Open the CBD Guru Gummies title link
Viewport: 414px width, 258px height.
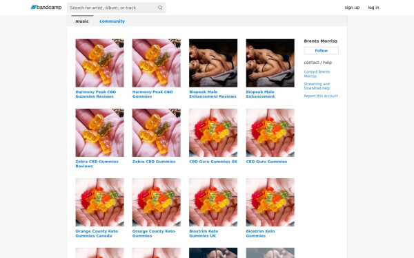(x=266, y=162)
